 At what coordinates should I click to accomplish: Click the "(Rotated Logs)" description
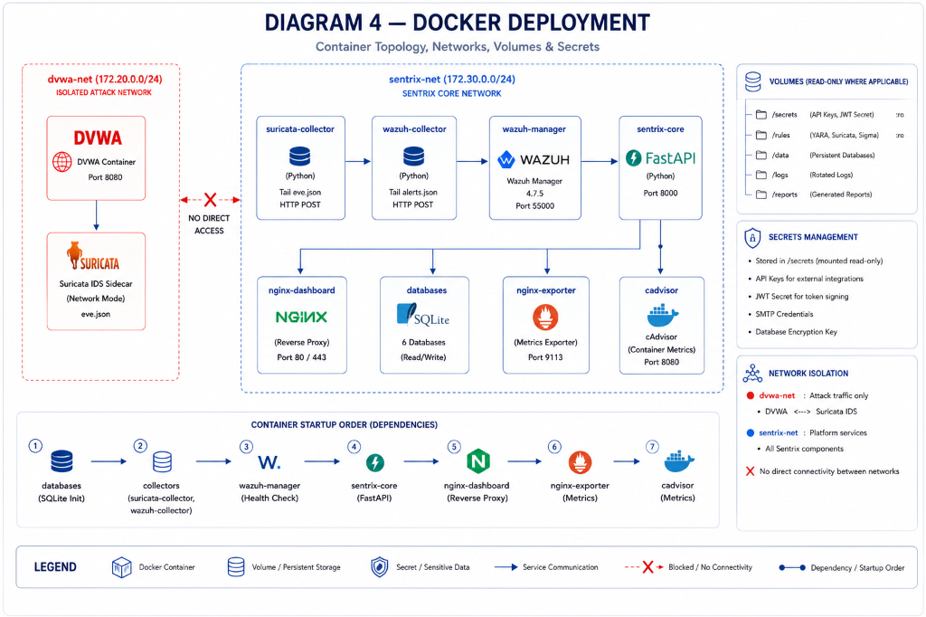[x=831, y=175]
